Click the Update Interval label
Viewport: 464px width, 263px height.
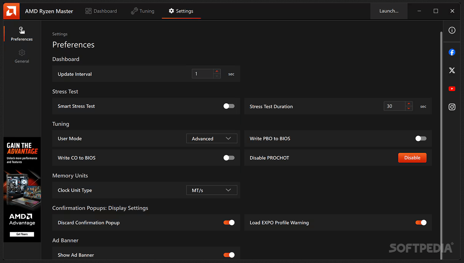click(75, 74)
